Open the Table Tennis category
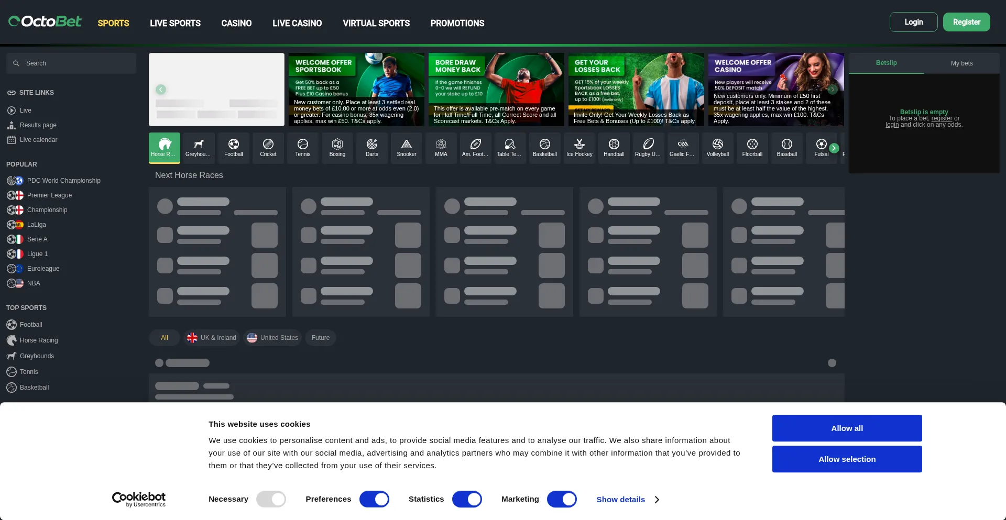1006x520 pixels. click(x=509, y=148)
